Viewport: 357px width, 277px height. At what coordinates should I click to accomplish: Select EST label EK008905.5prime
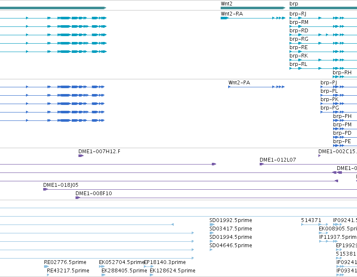point(338,229)
